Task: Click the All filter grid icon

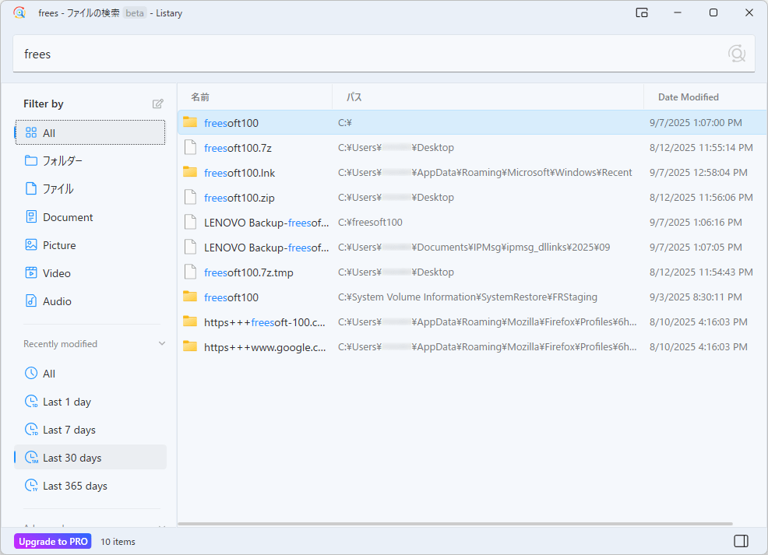Action: click(31, 132)
